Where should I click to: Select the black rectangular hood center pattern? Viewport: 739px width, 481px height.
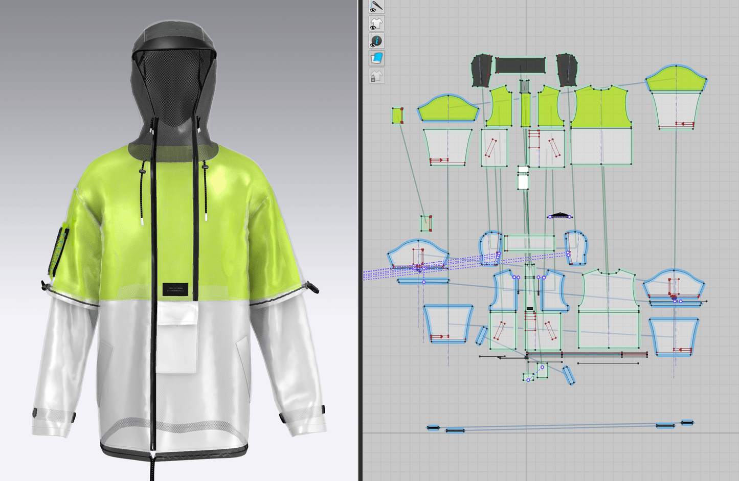pyautogui.click(x=520, y=65)
